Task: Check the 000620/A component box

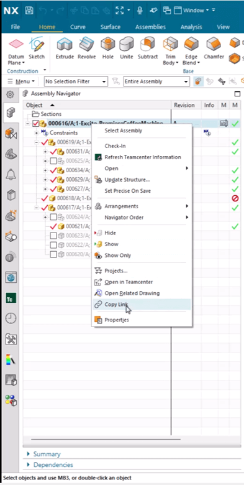Action: click(53, 254)
